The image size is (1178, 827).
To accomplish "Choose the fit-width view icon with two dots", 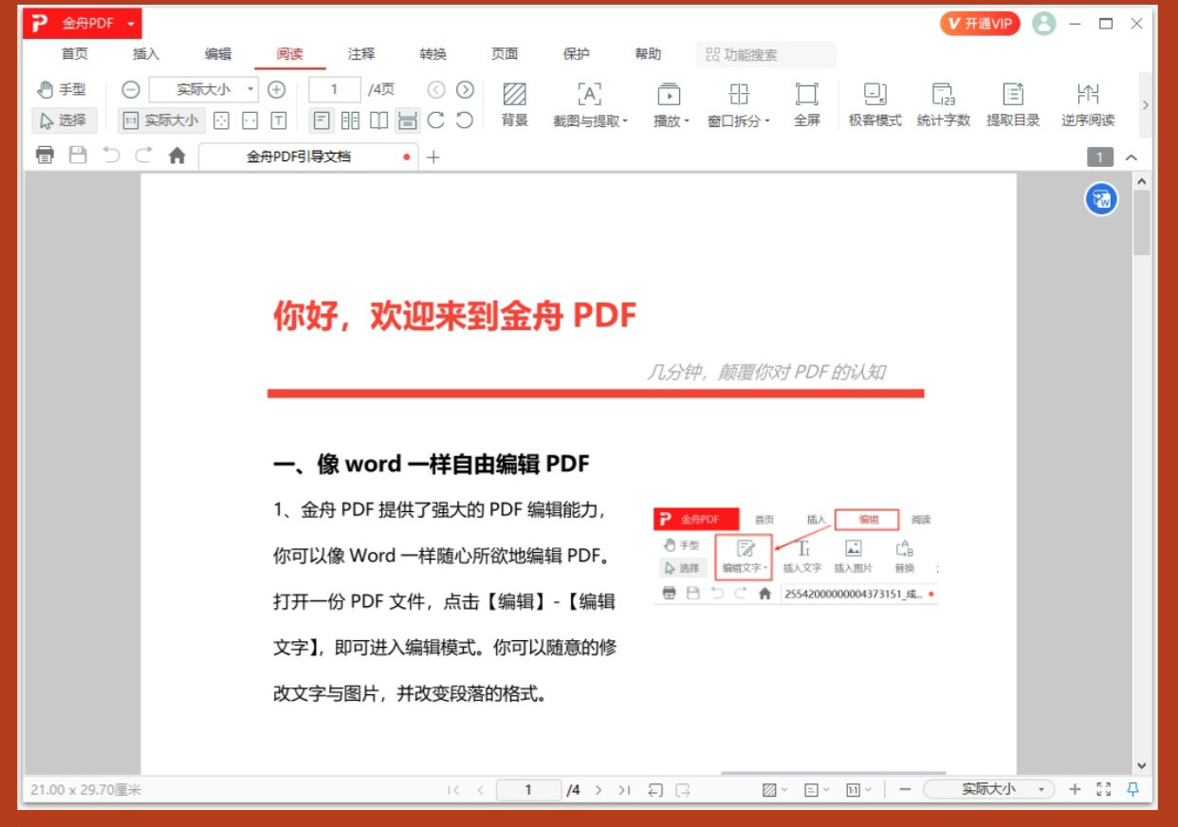I will click(249, 120).
